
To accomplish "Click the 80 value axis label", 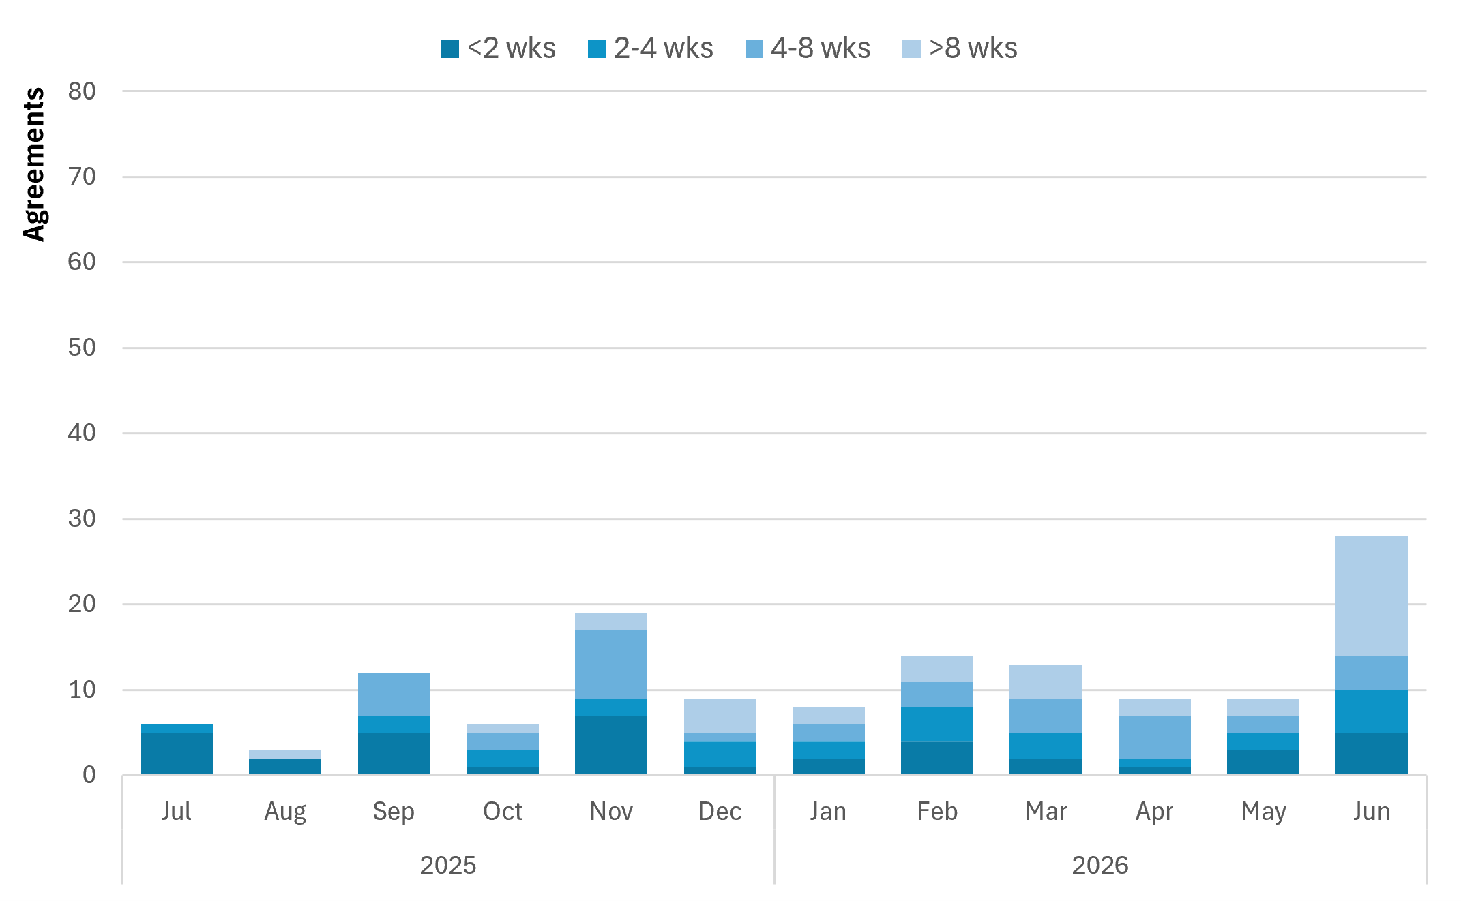I will point(82,91).
